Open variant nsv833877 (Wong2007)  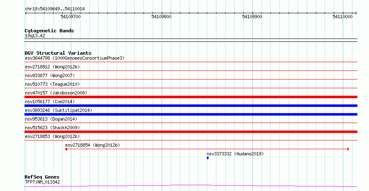(x=50, y=75)
